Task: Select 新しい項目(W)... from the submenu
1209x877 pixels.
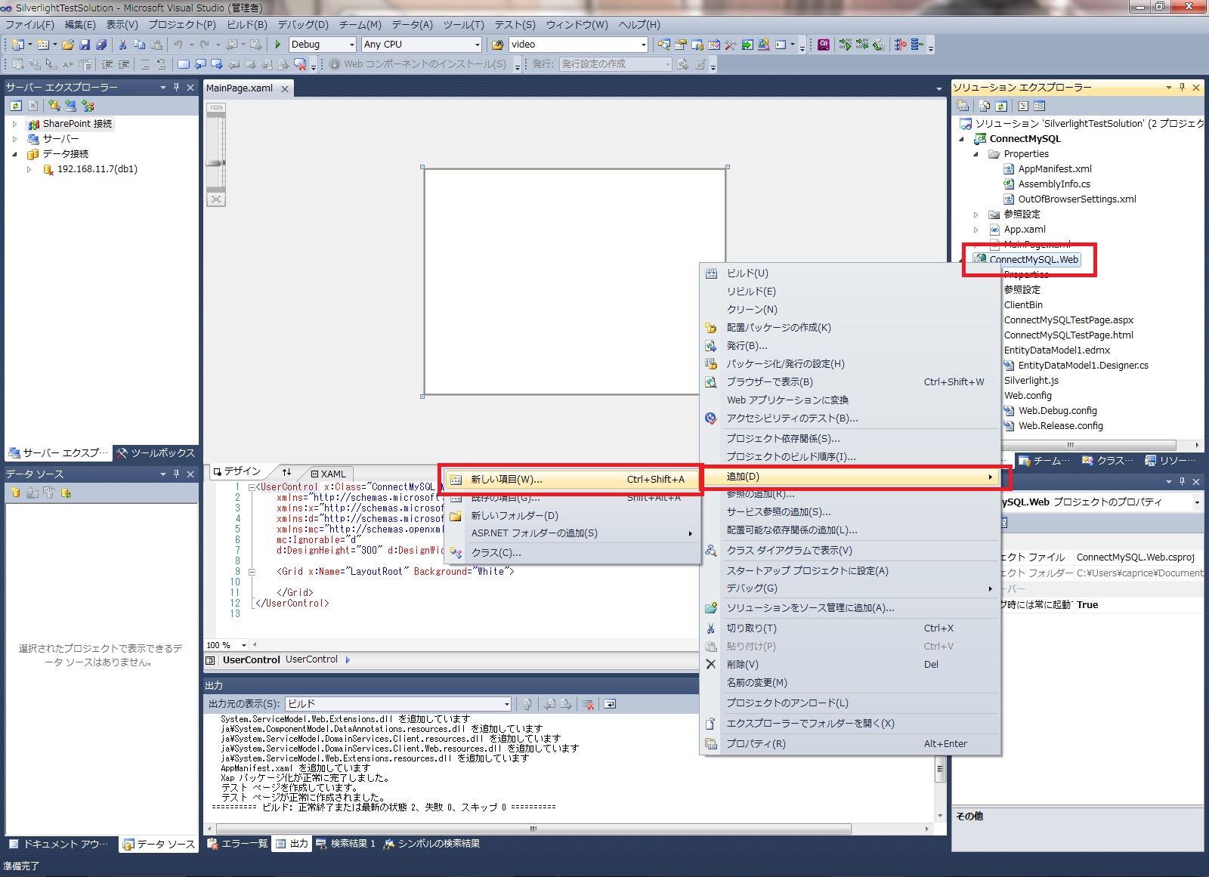Action: click(573, 480)
